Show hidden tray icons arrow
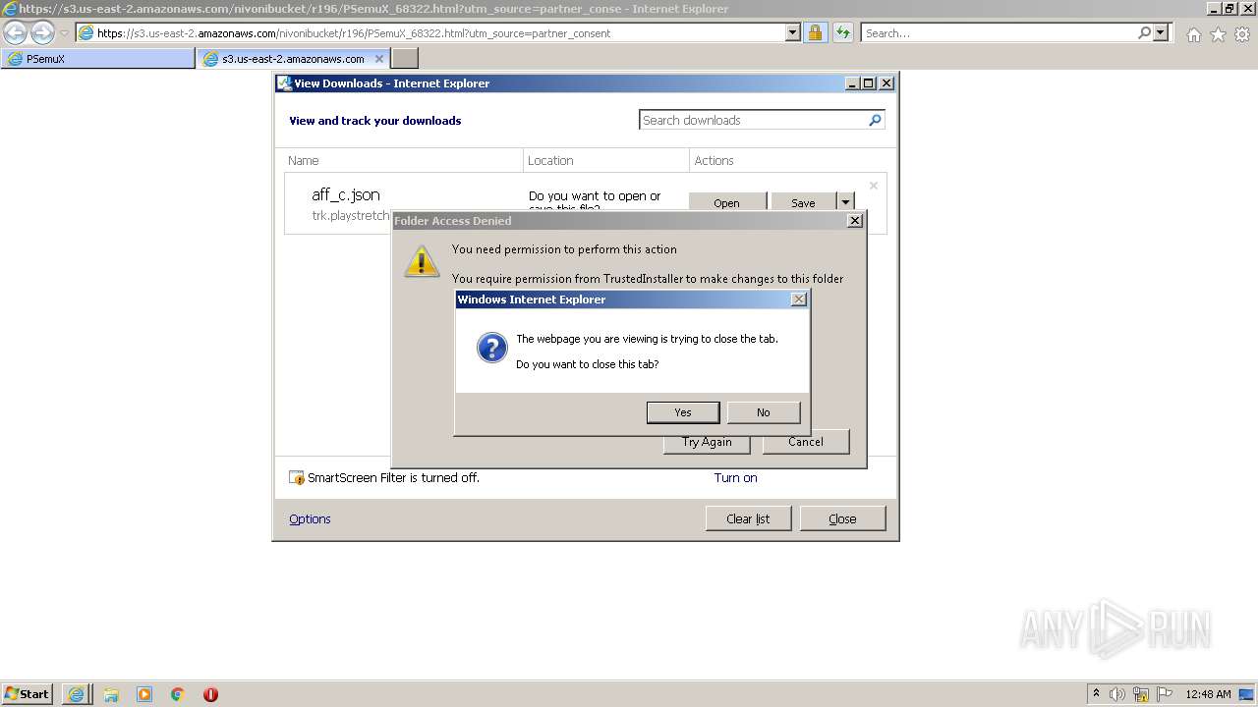Image resolution: width=1258 pixels, height=707 pixels. 1097,693
